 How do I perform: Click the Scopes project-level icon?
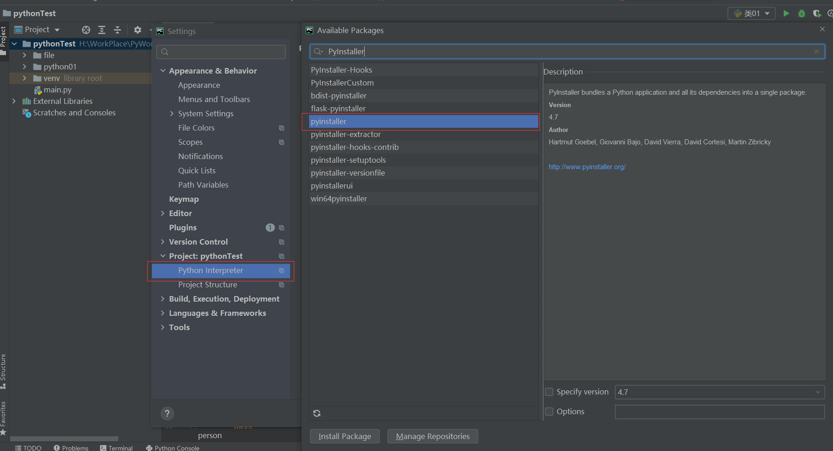coord(281,143)
